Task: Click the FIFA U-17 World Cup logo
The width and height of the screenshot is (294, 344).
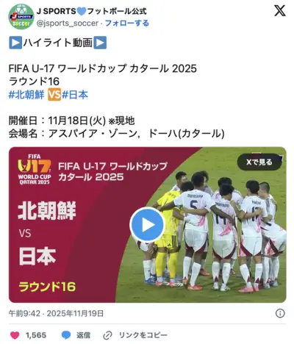Action: tap(35, 169)
